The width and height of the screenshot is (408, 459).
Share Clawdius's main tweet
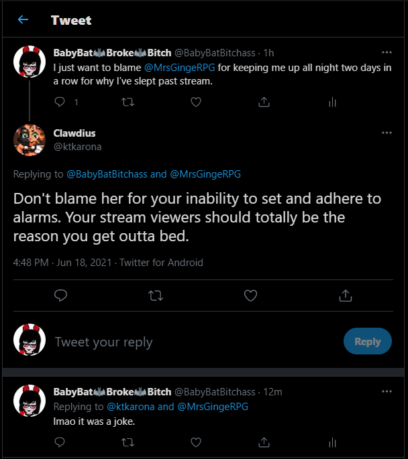click(x=346, y=295)
